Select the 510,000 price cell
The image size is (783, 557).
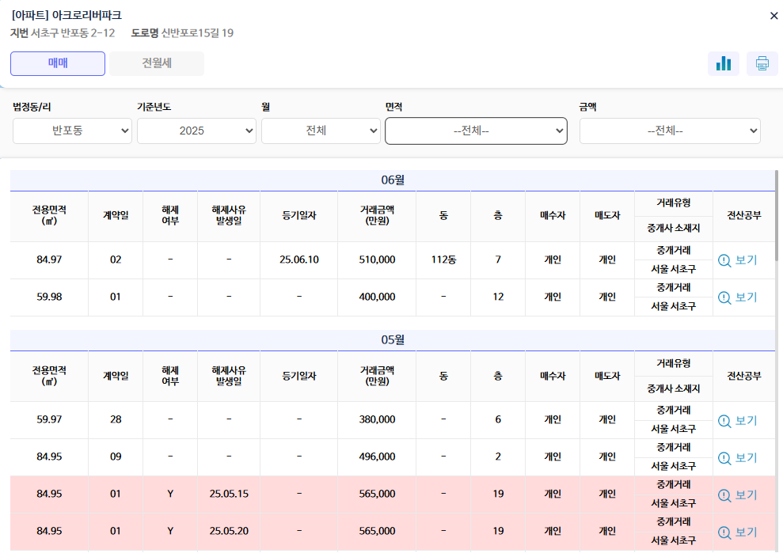click(x=377, y=260)
